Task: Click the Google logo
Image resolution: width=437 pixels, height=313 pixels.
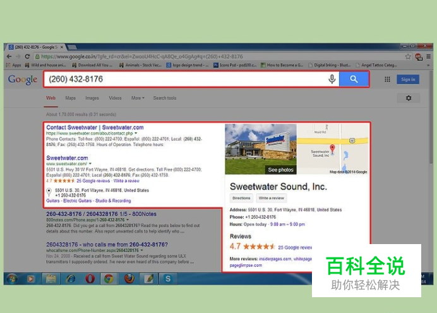Action: click(23, 80)
